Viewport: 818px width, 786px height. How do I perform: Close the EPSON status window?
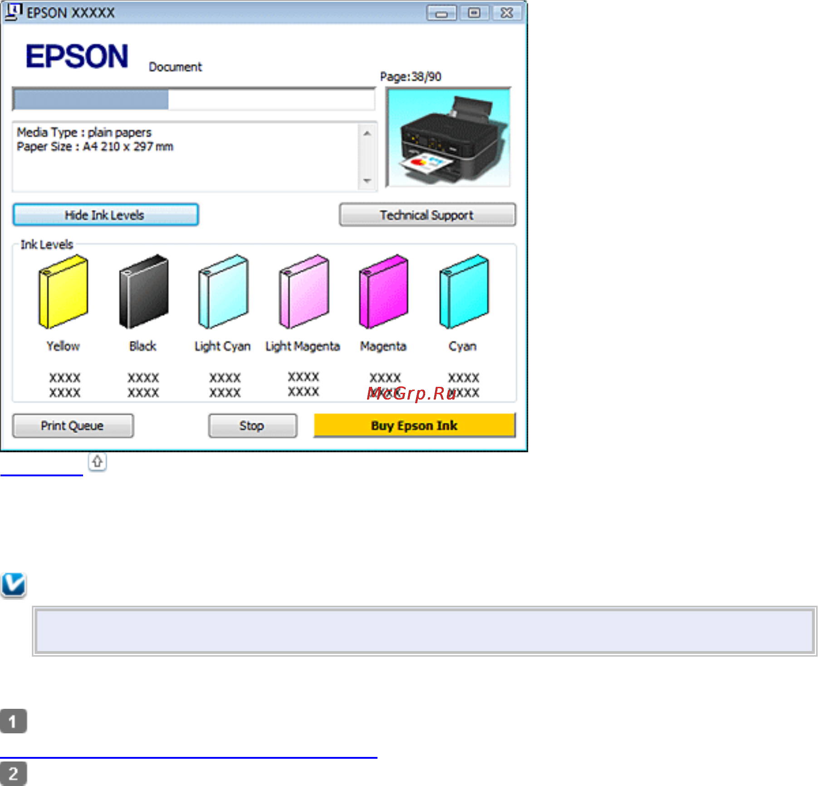coord(507,13)
